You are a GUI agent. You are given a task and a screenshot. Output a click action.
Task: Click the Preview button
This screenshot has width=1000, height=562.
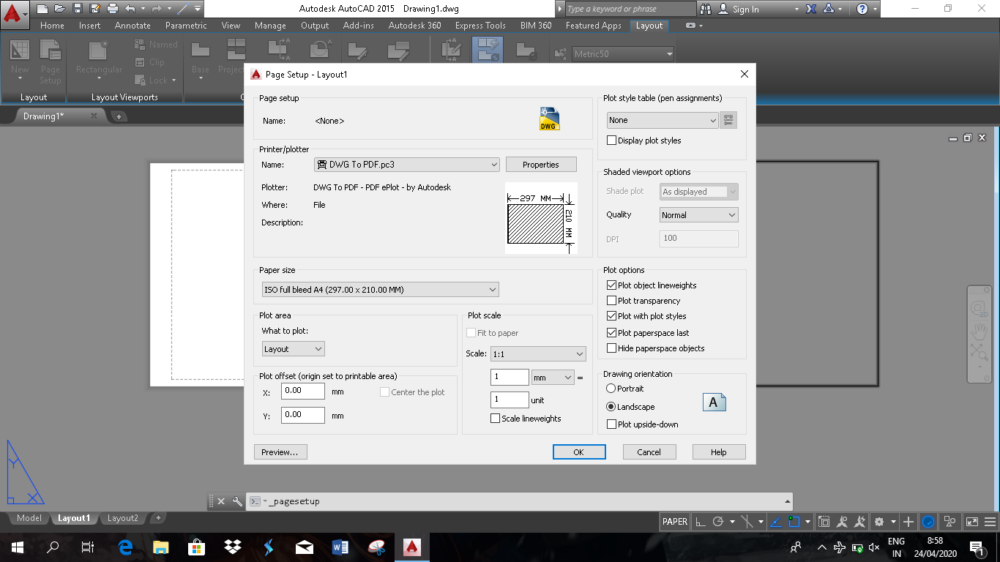coord(280,452)
